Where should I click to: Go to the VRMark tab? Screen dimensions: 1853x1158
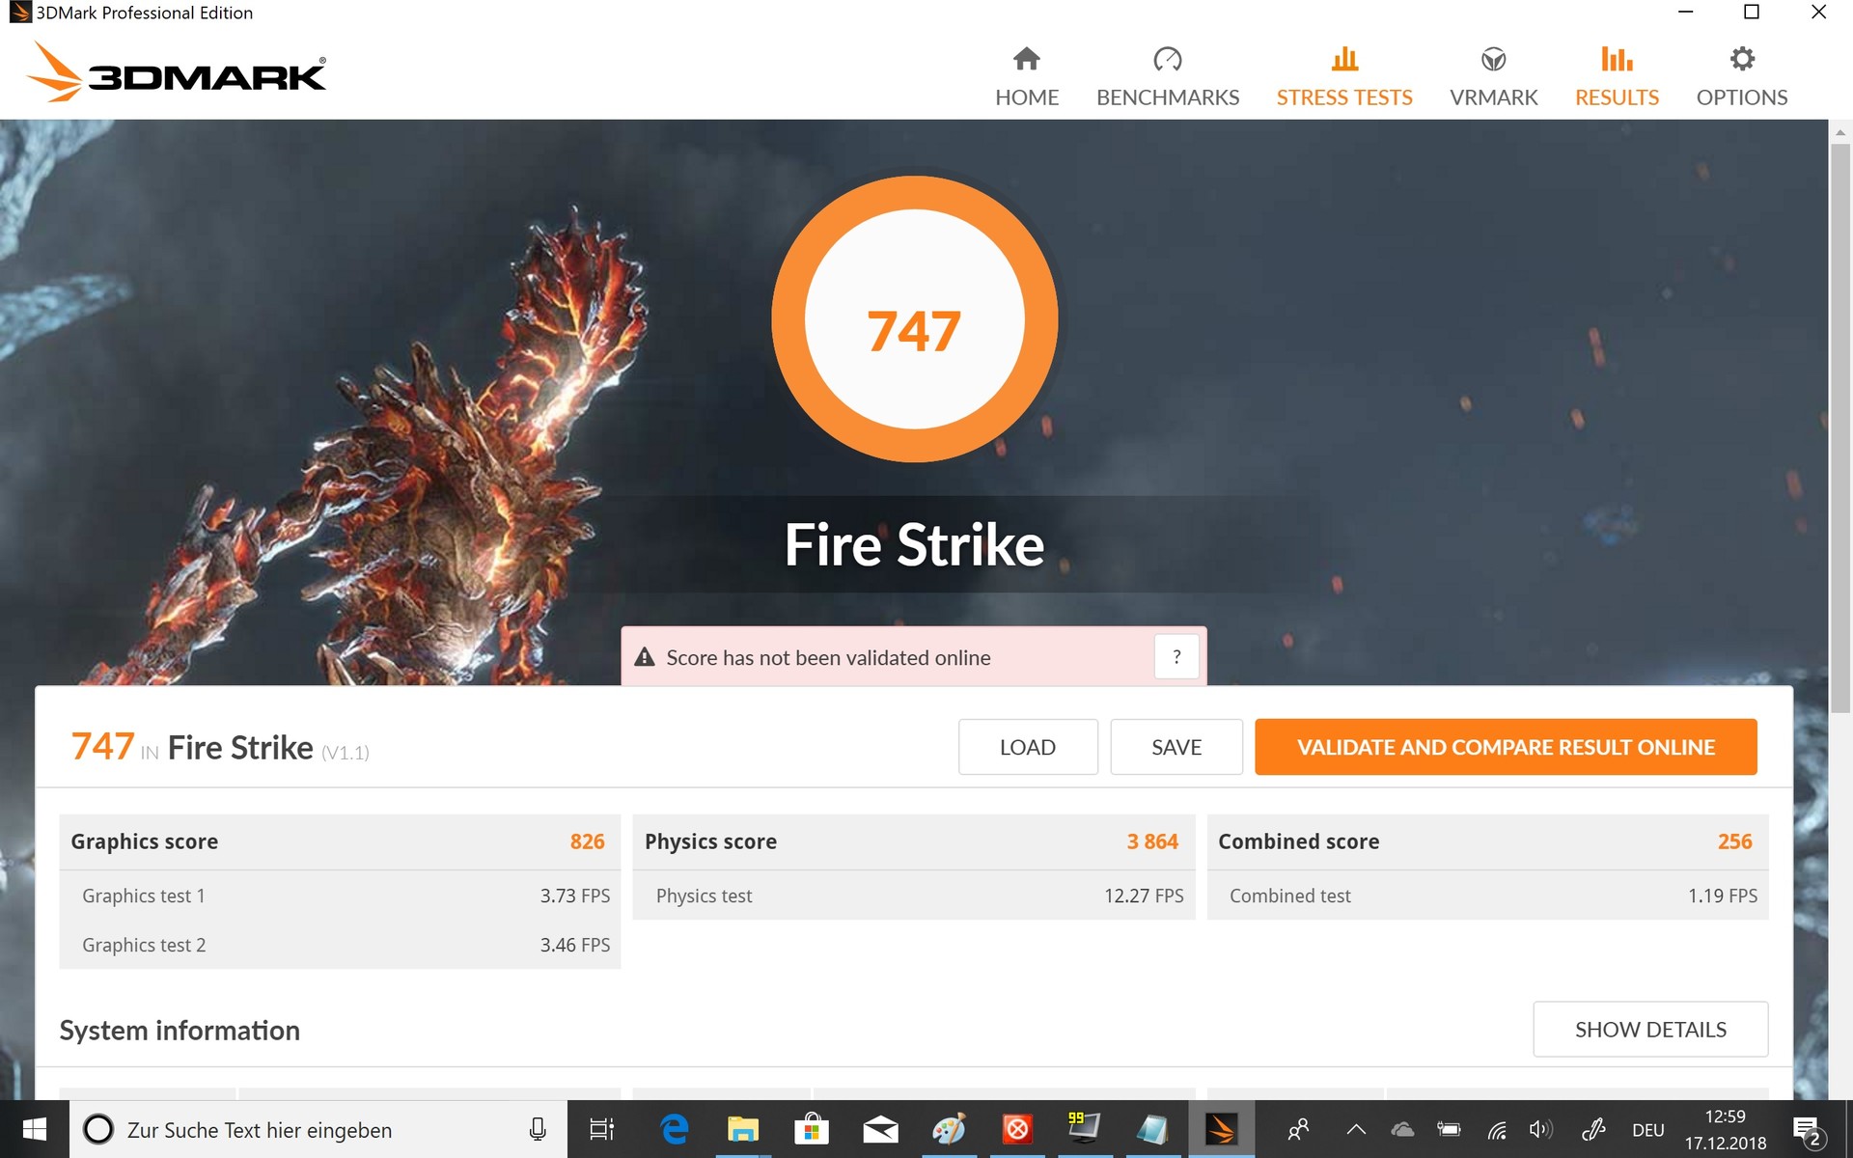1494,77
